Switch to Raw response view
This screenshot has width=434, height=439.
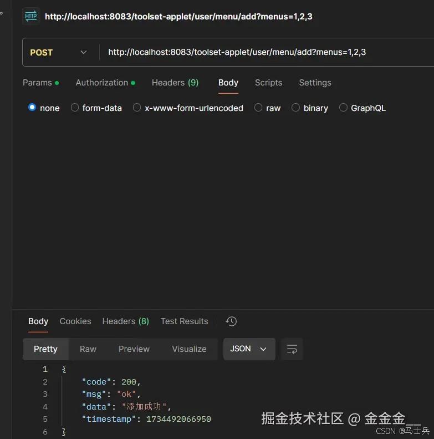(88, 349)
